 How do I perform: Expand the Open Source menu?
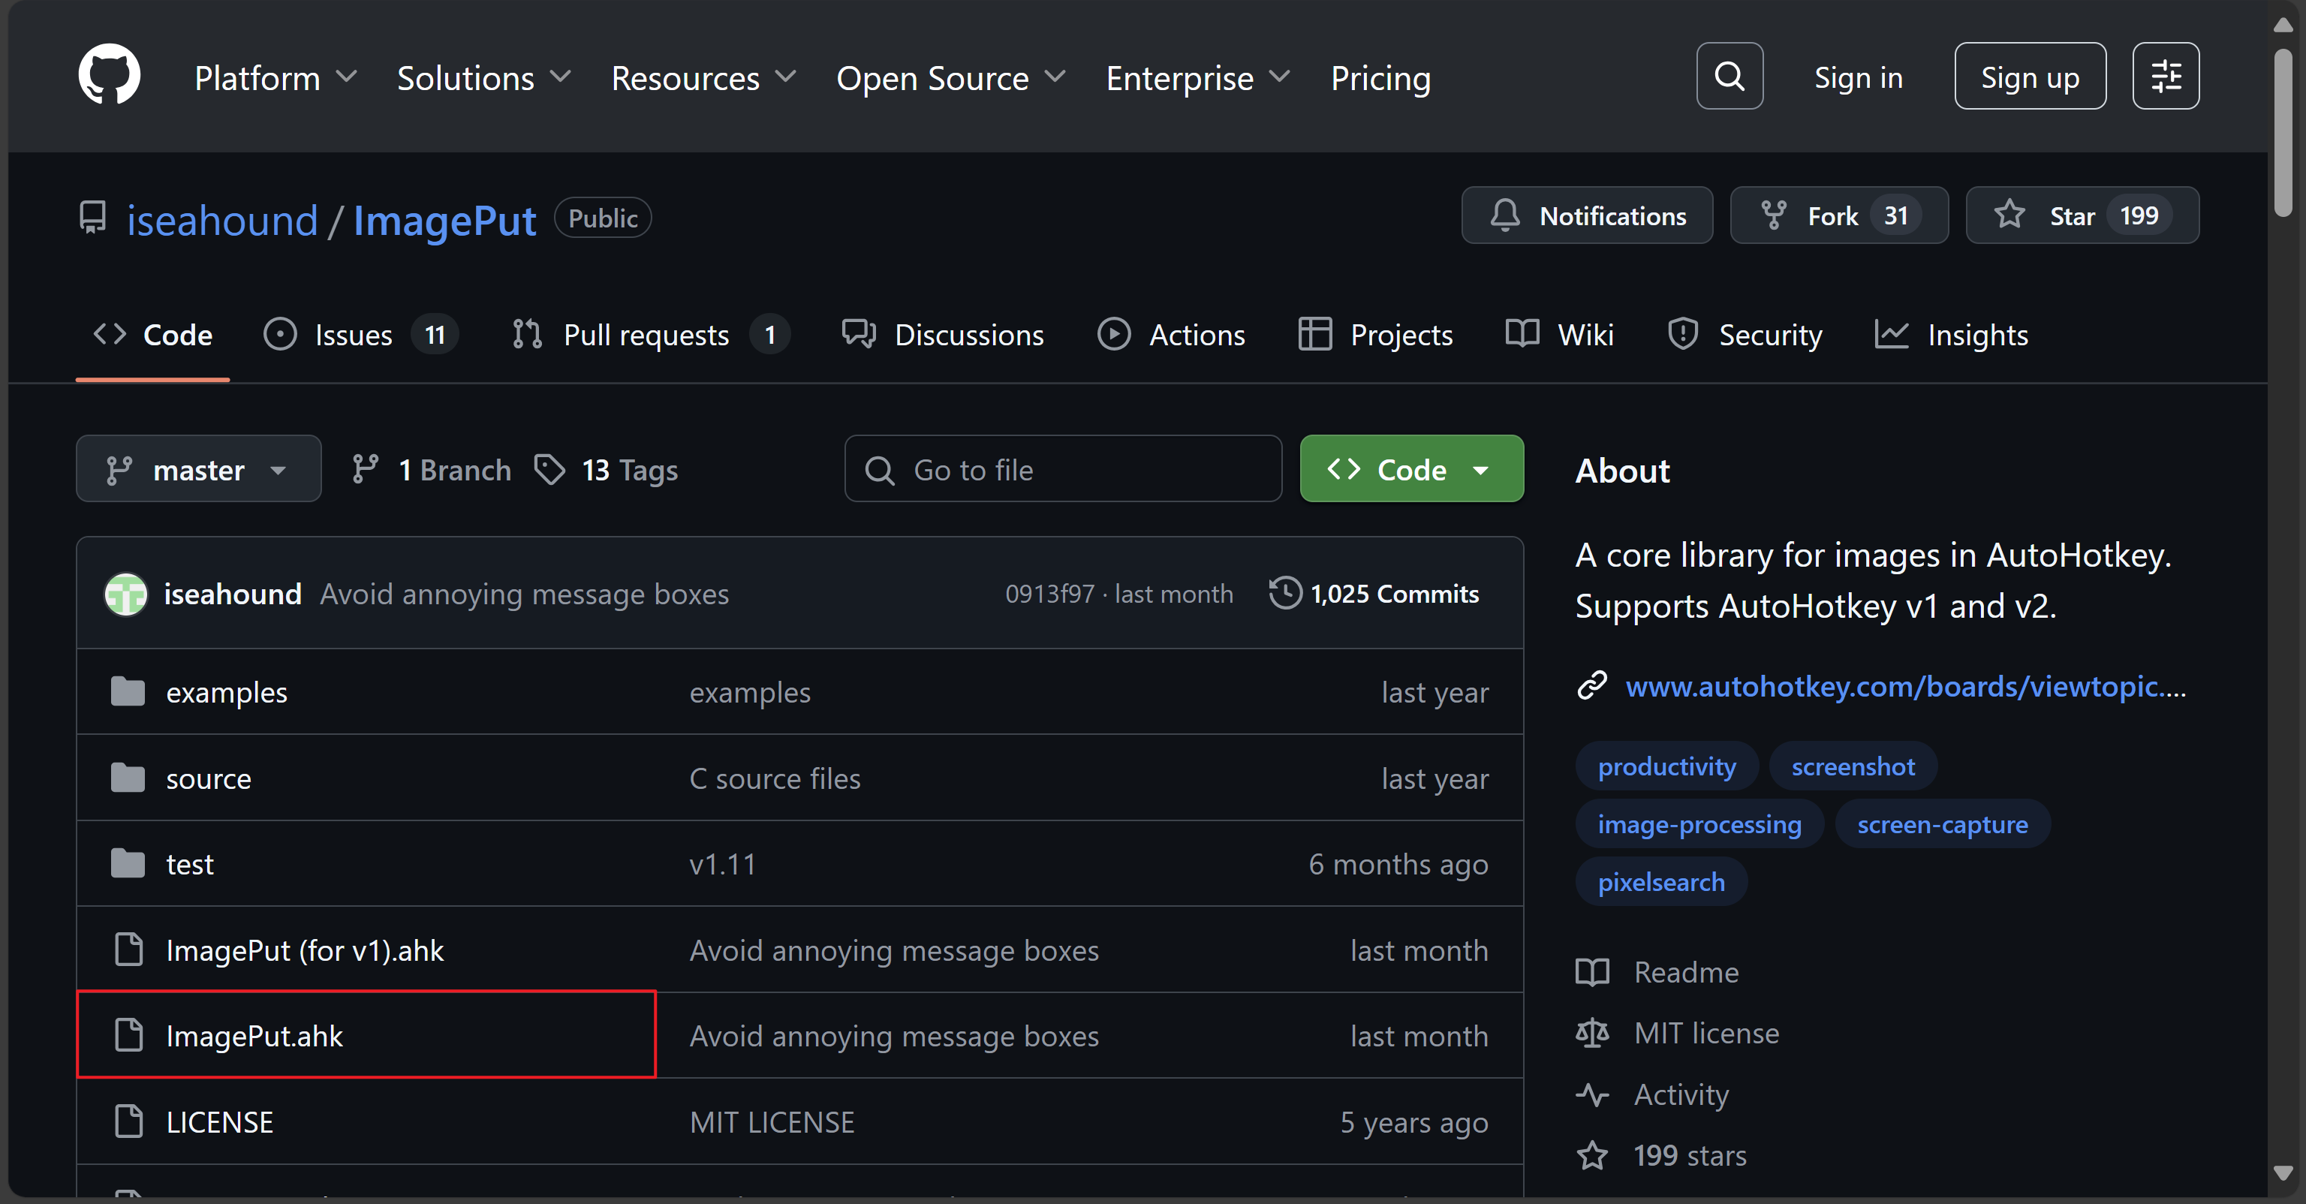click(x=950, y=78)
